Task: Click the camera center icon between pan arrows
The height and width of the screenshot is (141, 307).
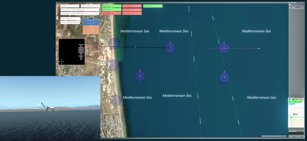Action: [61, 62]
